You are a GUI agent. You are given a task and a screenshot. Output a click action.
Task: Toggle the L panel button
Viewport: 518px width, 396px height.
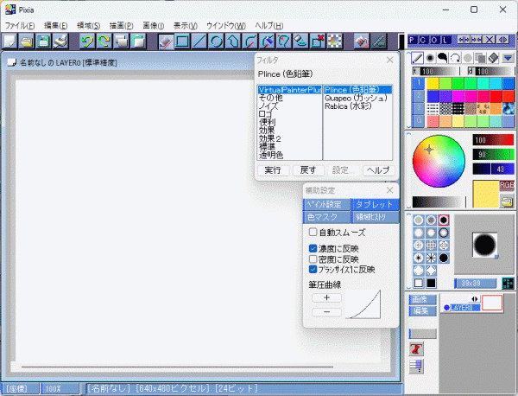(x=445, y=40)
